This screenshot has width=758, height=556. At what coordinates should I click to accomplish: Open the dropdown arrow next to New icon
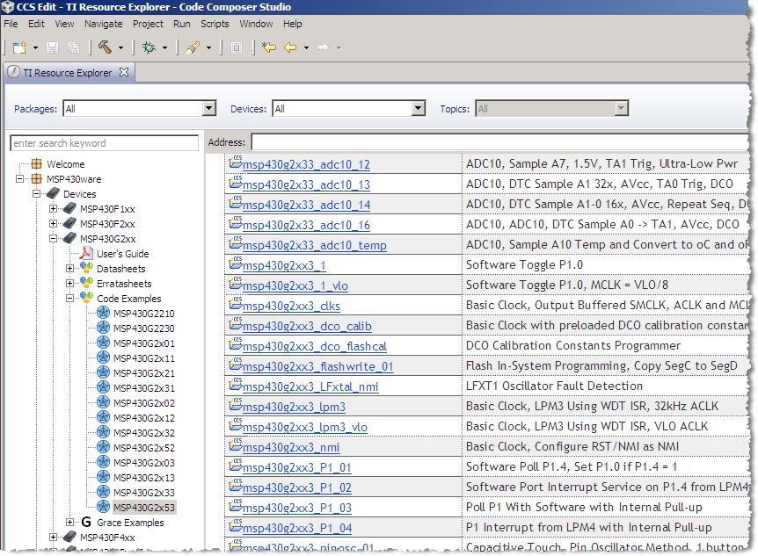tap(35, 47)
